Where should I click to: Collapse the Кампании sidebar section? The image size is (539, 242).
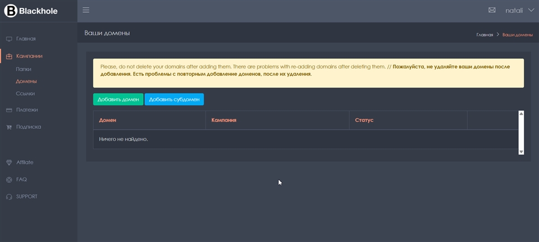(29, 56)
